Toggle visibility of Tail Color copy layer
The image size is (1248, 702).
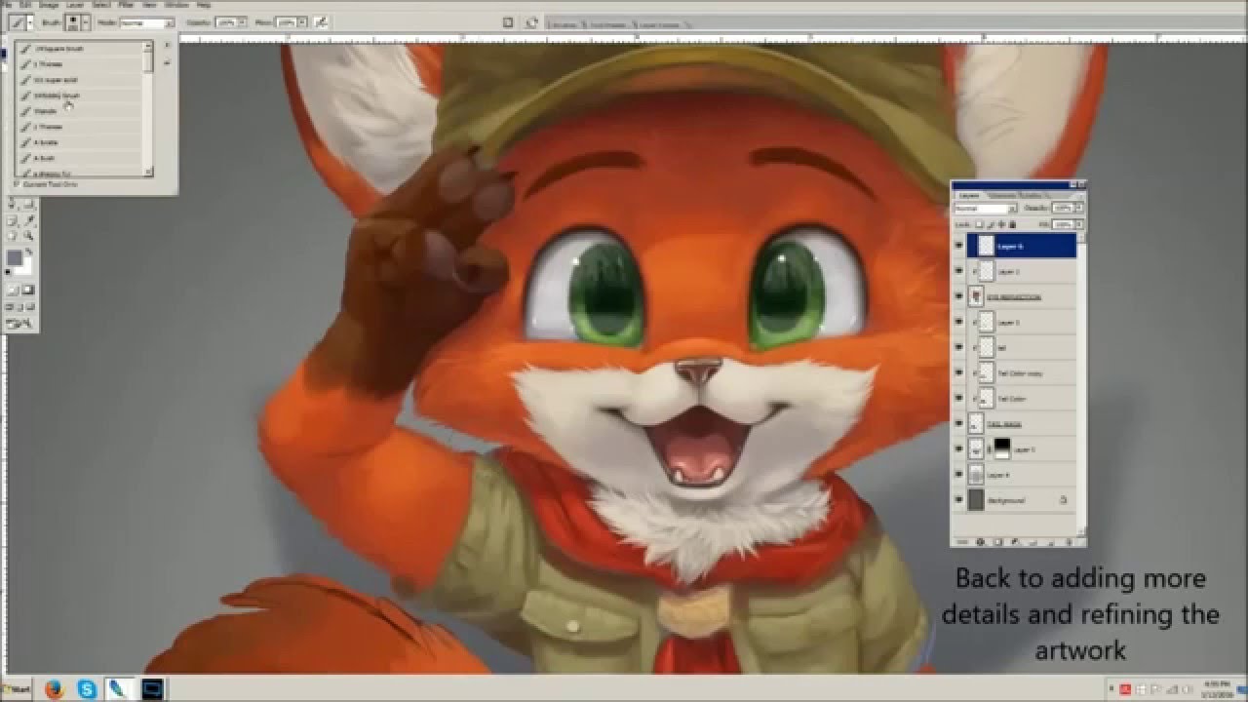pyautogui.click(x=959, y=371)
